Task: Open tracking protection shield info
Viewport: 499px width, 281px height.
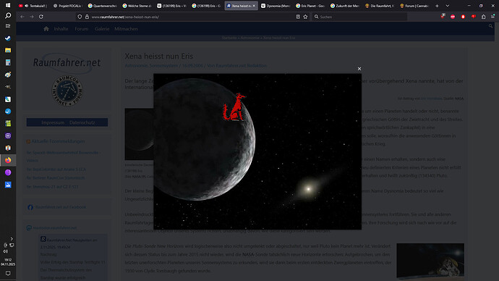Action: 80,17
